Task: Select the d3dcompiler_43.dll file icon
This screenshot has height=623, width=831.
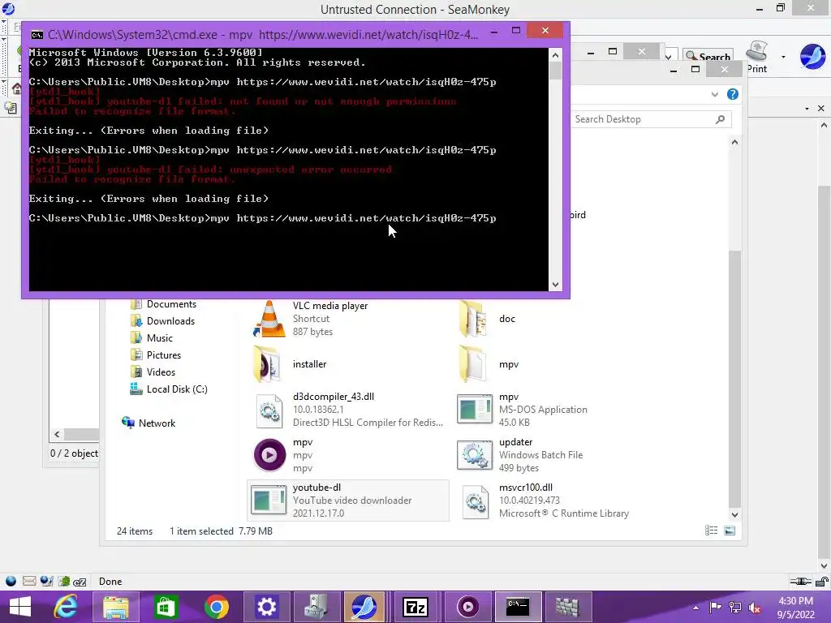Action: coord(269,410)
